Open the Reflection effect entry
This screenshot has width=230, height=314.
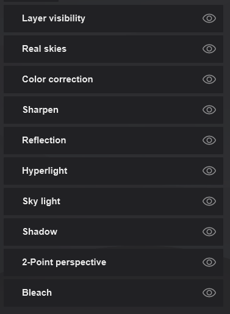[x=113, y=140]
